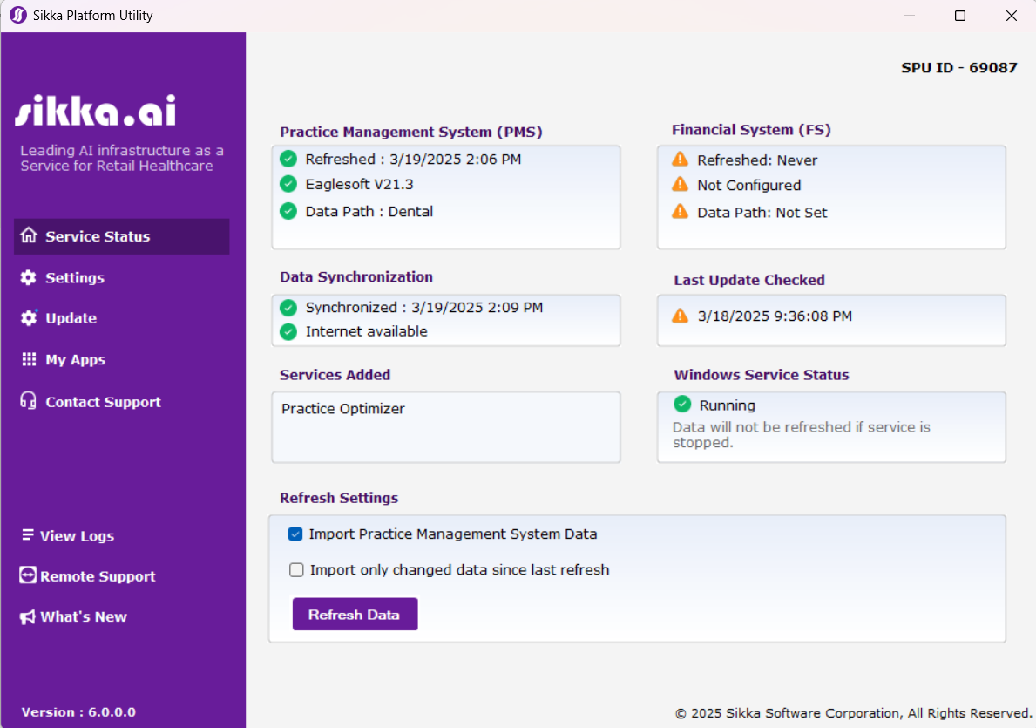Screen dimensions: 1036x728
Task: Click the View Logs lines icon
Action: click(x=28, y=534)
